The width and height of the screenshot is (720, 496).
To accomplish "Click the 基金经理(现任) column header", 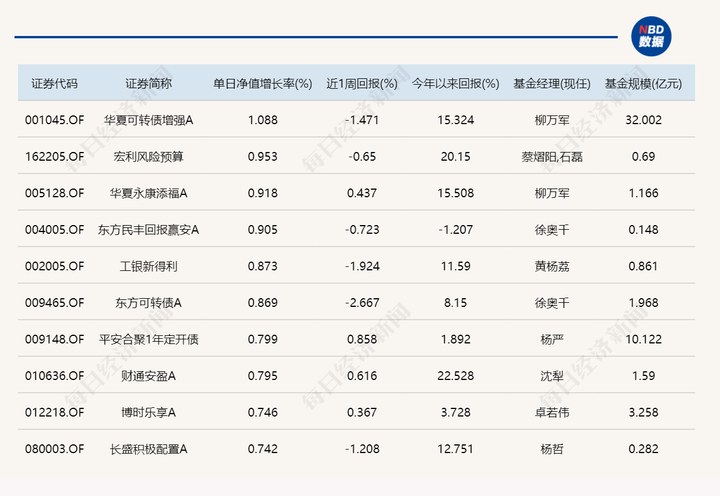I will coord(552,84).
